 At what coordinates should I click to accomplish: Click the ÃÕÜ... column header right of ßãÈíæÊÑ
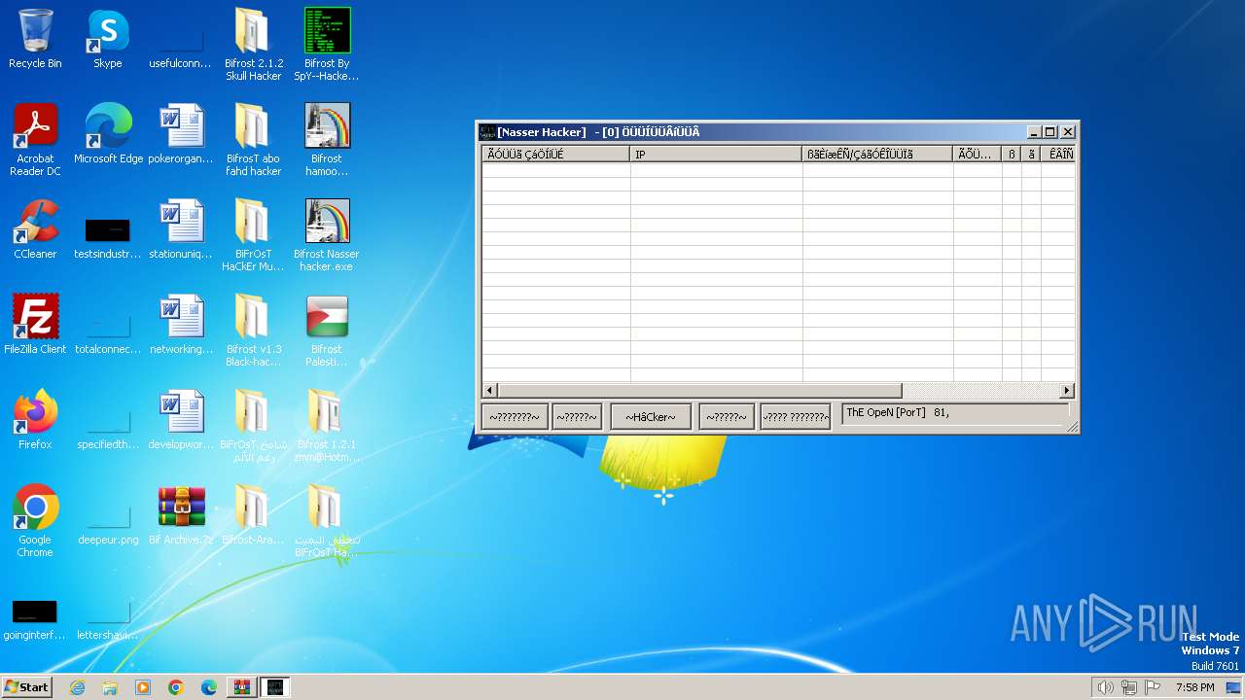pos(978,155)
